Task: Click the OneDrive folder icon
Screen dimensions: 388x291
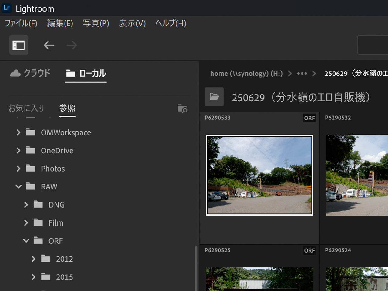Action: pos(31,150)
